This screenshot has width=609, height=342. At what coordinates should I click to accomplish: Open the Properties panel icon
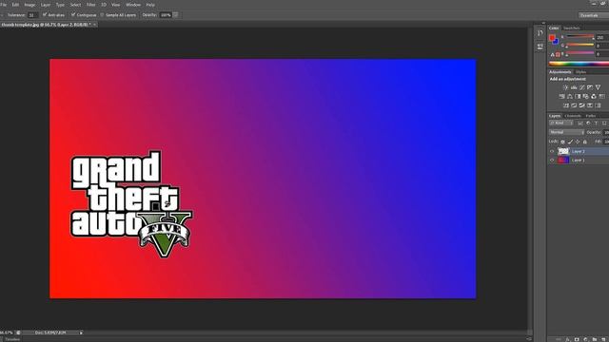coord(540,47)
